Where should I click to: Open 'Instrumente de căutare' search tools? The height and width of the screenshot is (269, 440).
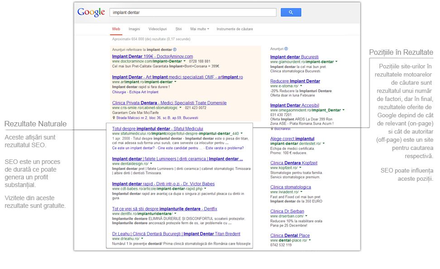coord(234,29)
